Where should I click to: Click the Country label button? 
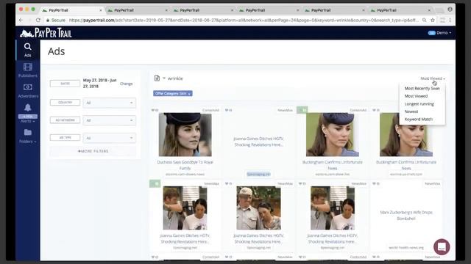pyautogui.click(x=65, y=103)
